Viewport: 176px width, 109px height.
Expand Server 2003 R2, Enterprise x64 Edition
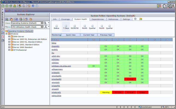click(9, 39)
